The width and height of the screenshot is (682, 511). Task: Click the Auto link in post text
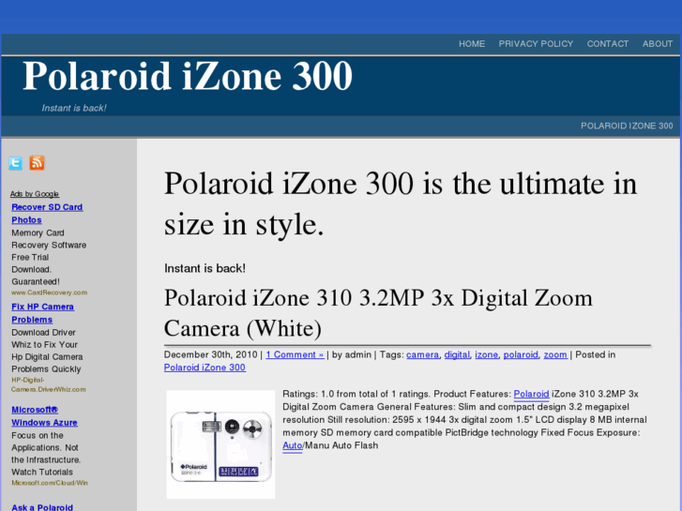(293, 445)
